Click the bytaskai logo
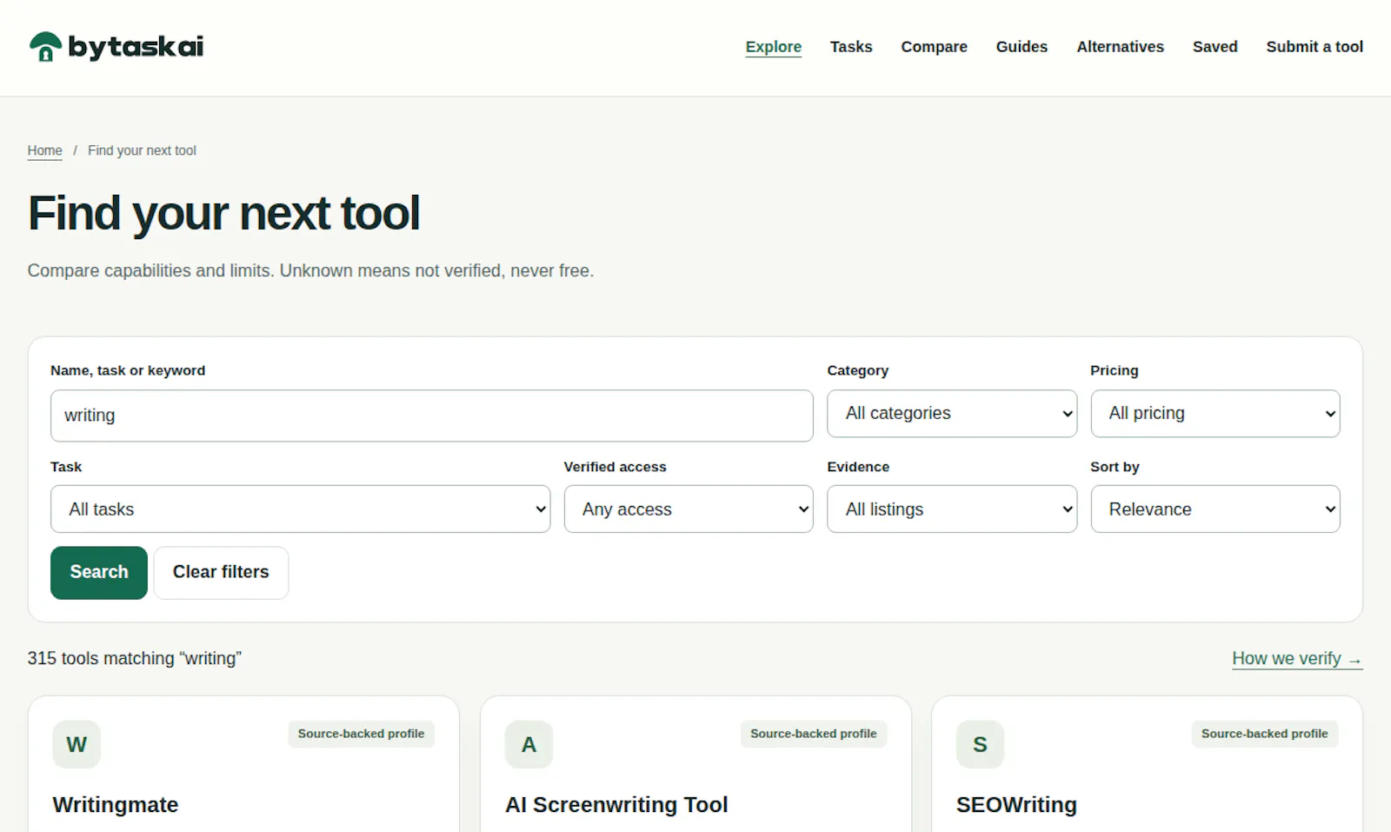This screenshot has height=832, width=1391. click(x=116, y=47)
